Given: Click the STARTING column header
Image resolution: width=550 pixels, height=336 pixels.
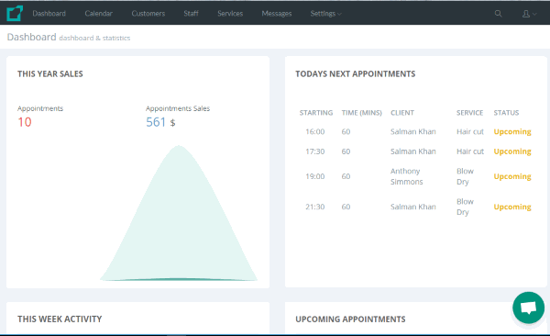Looking at the screenshot, I should (x=316, y=113).
